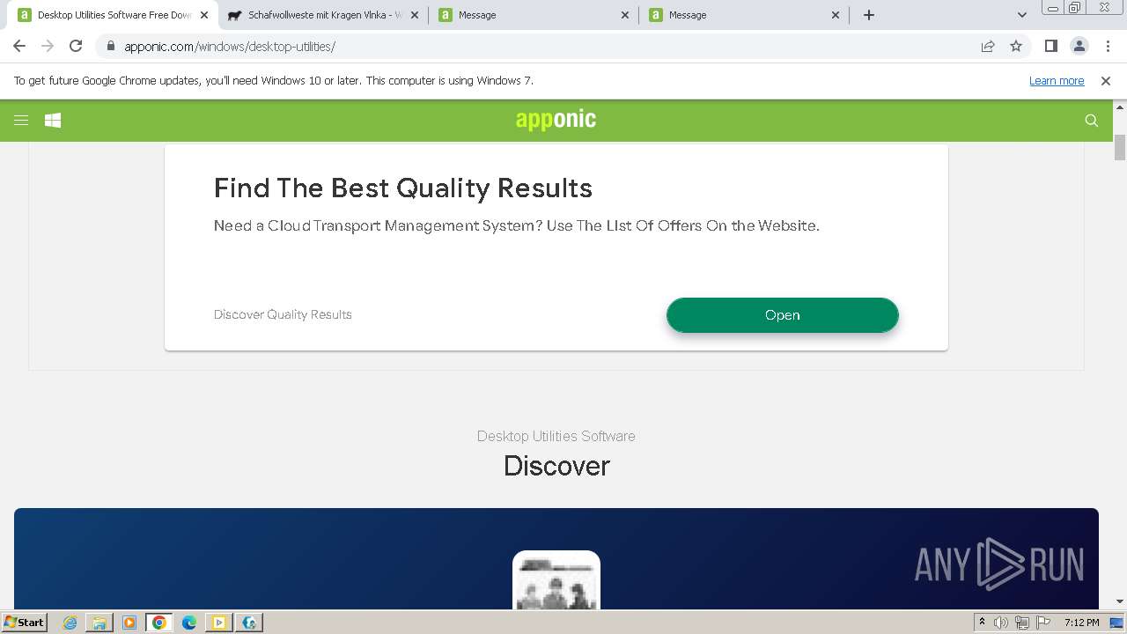
Task: Click the Cloud Transport Management System ad description
Action: coord(517,226)
